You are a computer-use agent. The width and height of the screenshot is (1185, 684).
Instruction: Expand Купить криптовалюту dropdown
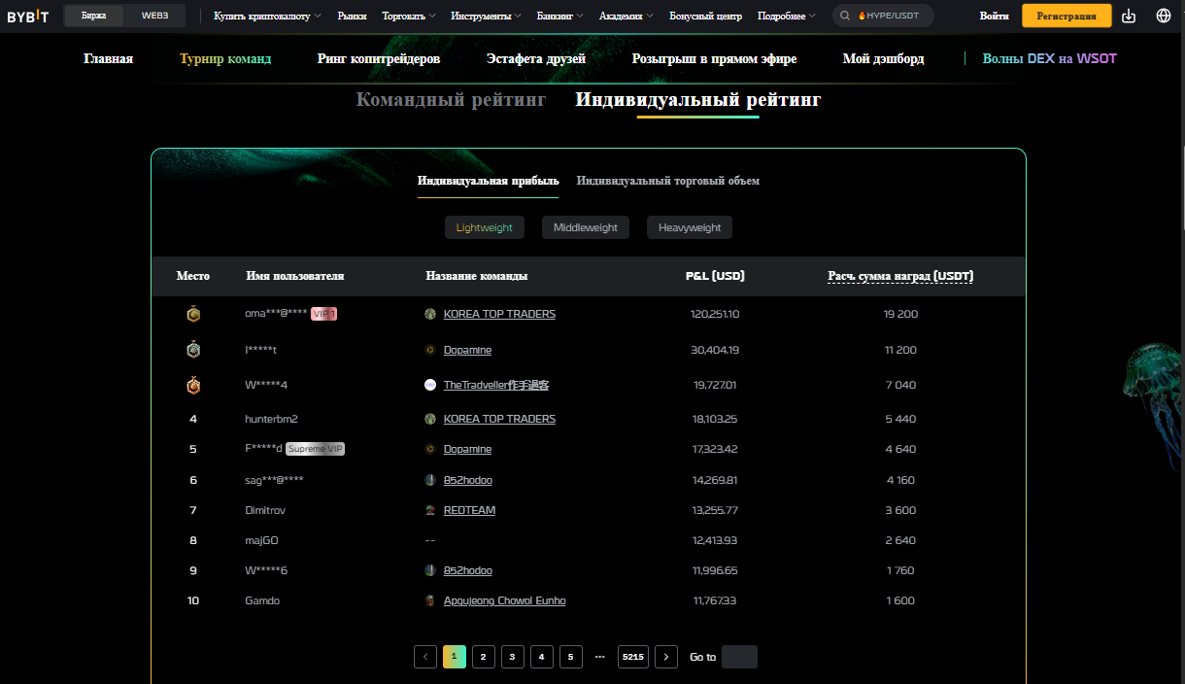[267, 16]
